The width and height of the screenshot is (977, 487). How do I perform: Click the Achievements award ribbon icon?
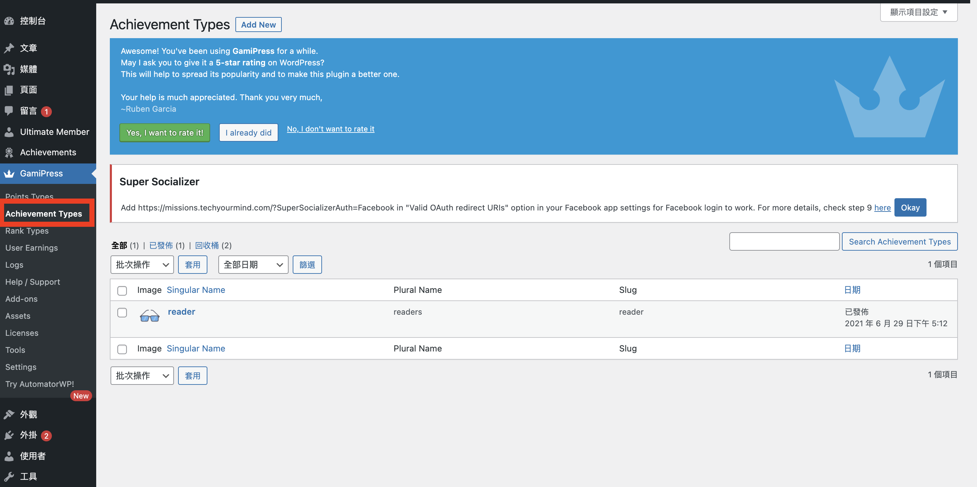click(x=9, y=152)
